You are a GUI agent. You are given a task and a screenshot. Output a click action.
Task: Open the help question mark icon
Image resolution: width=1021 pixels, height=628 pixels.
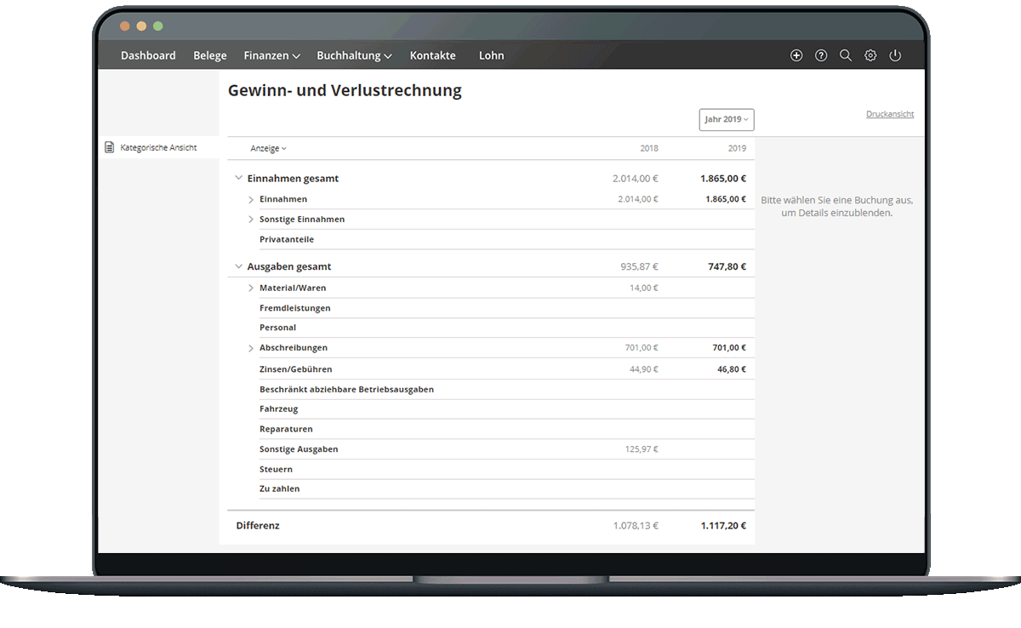pos(821,55)
